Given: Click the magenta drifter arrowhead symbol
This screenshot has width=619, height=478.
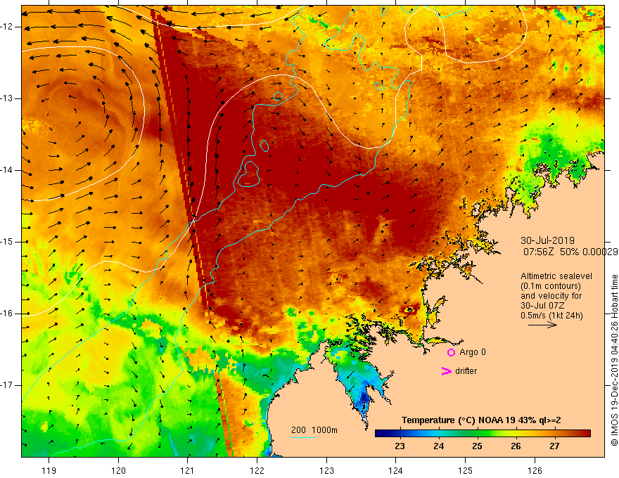Looking at the screenshot, I should coord(446,371).
